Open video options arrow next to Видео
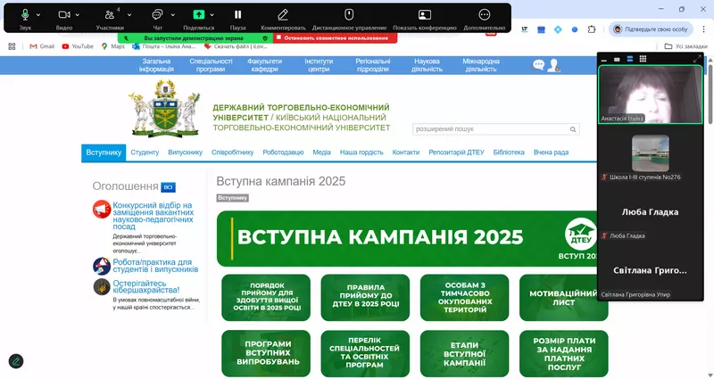 pyautogui.click(x=78, y=15)
